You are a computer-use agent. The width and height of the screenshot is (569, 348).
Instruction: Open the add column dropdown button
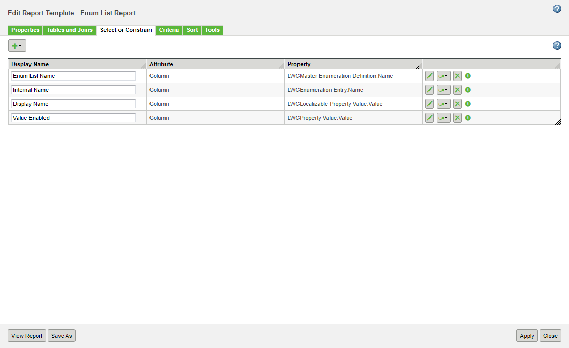17,45
